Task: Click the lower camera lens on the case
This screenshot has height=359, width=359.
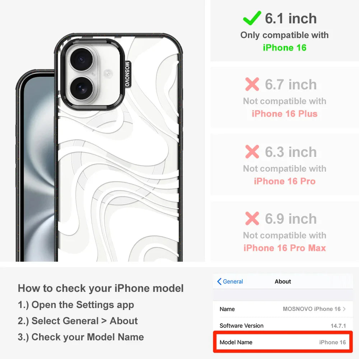Action: pyautogui.click(x=81, y=88)
